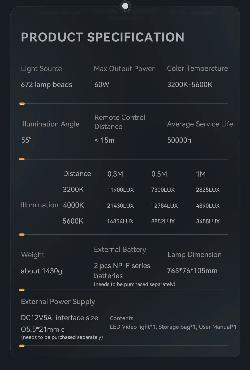Click the orange marker under Weight section
Screen dimensions: 250x370
point(22,290)
